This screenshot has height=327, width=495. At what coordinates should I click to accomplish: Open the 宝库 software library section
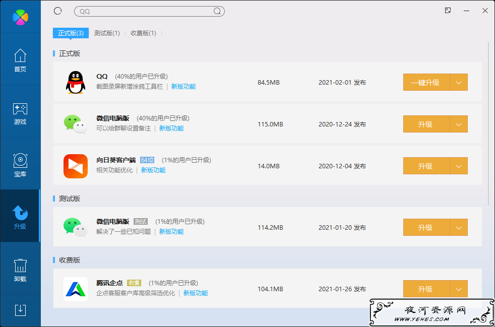(x=20, y=165)
